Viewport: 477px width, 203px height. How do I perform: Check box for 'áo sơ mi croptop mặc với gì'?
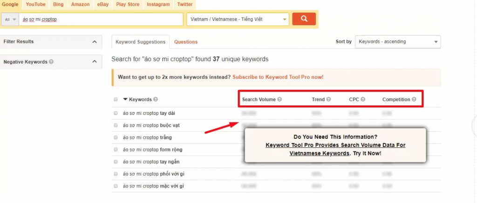tap(116, 186)
